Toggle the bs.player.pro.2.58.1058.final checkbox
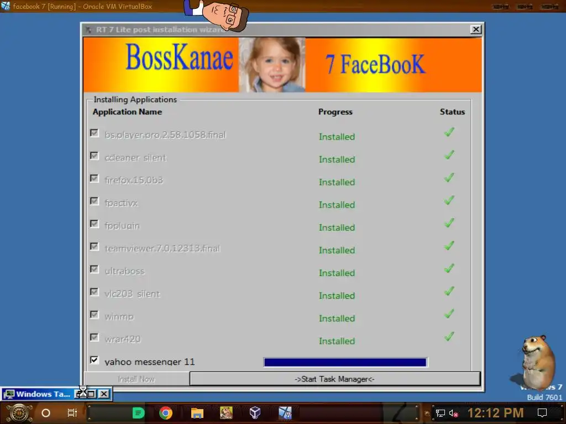The width and height of the screenshot is (566, 424). coord(94,133)
